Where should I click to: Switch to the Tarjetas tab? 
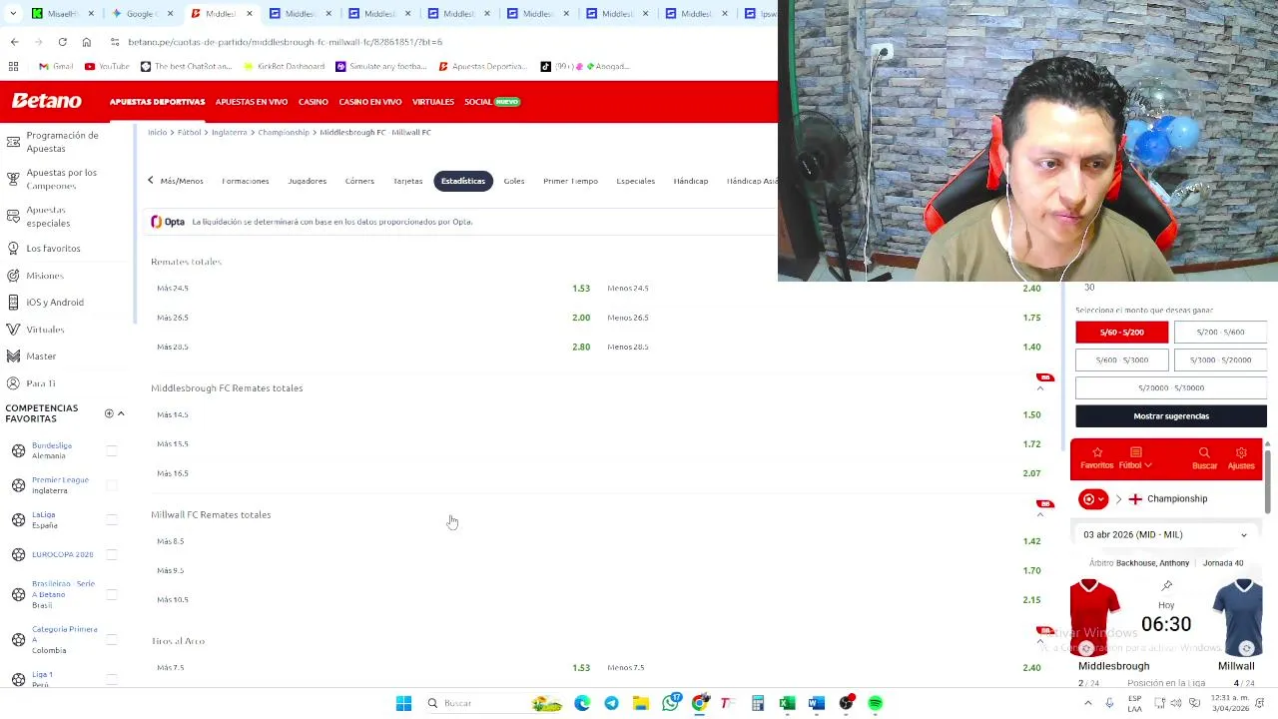tap(407, 181)
